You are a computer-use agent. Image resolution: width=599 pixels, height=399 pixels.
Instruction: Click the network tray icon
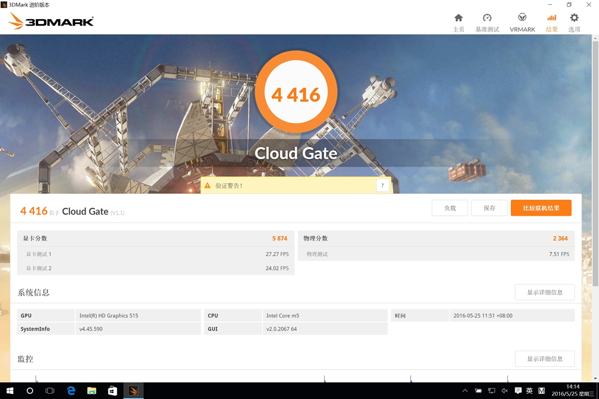point(492,391)
